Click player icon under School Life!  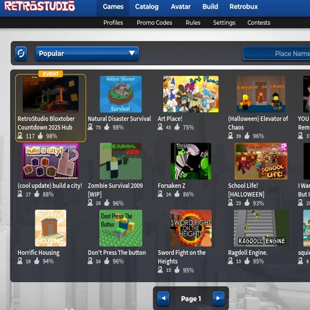(x=231, y=203)
